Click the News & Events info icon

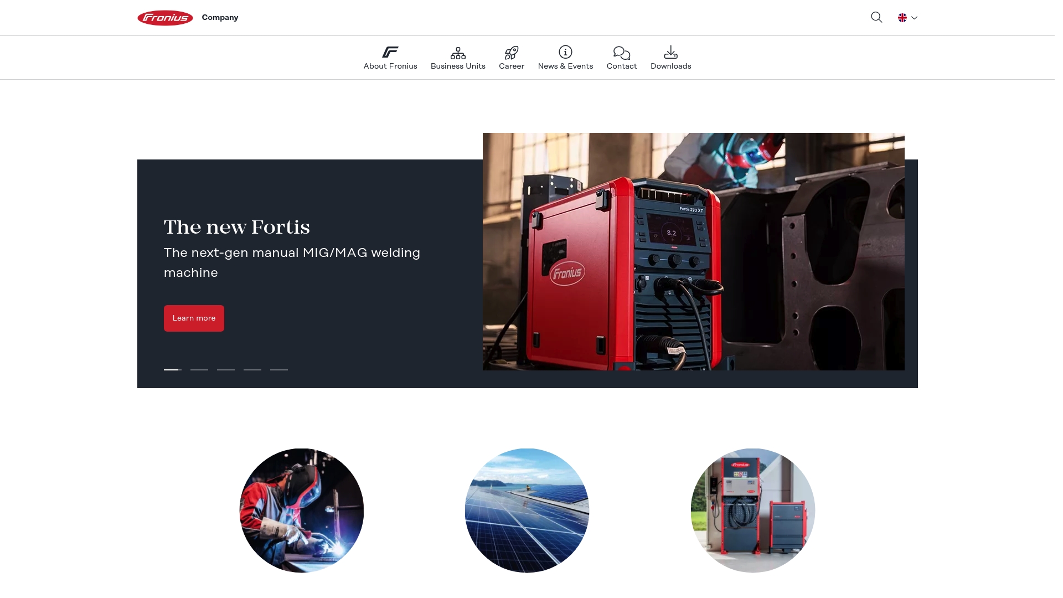565,52
